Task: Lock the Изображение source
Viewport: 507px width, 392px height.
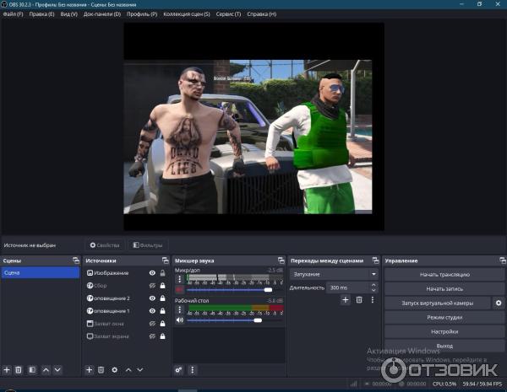Action: tap(162, 273)
